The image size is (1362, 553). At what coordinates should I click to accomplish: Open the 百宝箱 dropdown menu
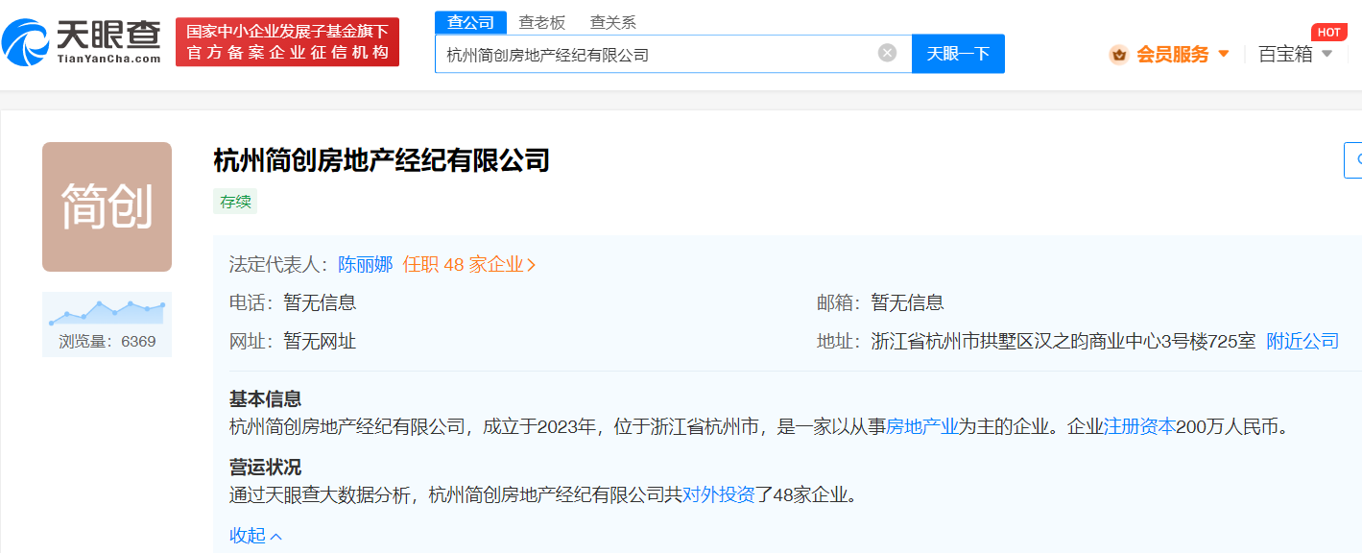click(x=1296, y=55)
